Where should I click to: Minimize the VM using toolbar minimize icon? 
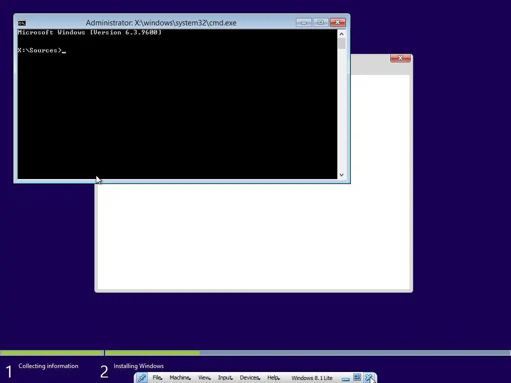pyautogui.click(x=345, y=379)
